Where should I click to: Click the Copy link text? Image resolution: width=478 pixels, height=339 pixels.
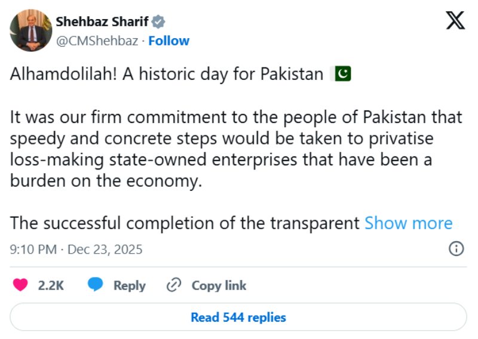(219, 285)
